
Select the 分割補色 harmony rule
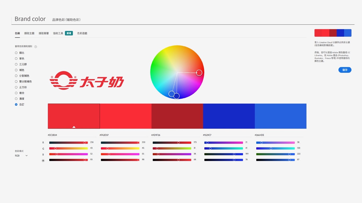coord(22,76)
